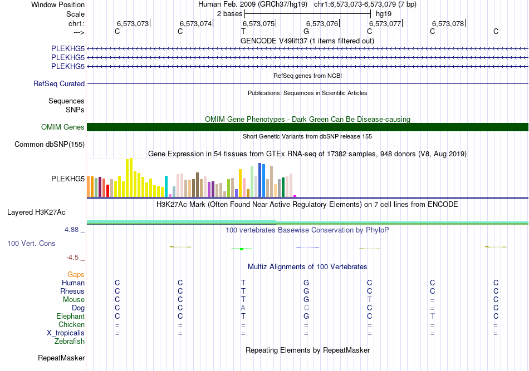Click the PLEKHG5 label beside GTEx chart
This screenshot has width=529, height=371.
(68, 179)
